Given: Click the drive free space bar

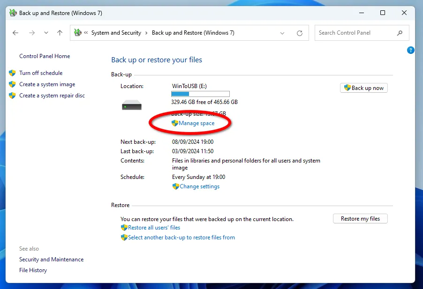Looking at the screenshot, I should tap(200, 94).
